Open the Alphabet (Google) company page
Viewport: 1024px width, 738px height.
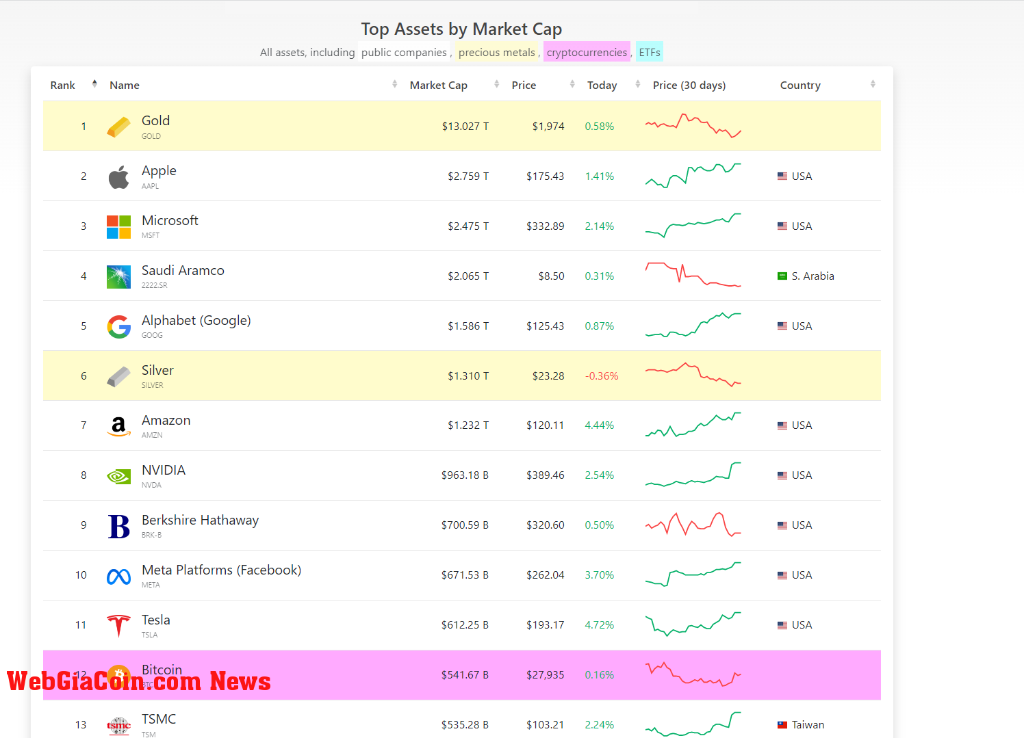196,320
